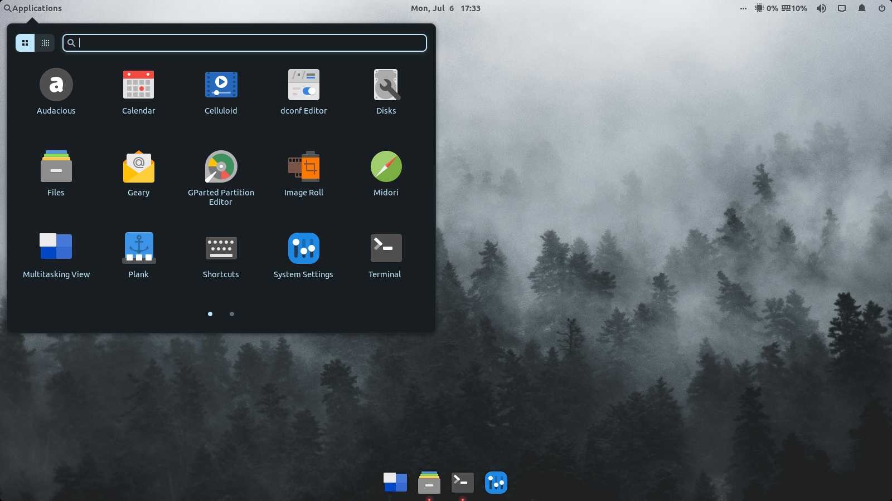The height and width of the screenshot is (501, 892).
Task: Open GParted Partition Editor
Action: tap(221, 166)
